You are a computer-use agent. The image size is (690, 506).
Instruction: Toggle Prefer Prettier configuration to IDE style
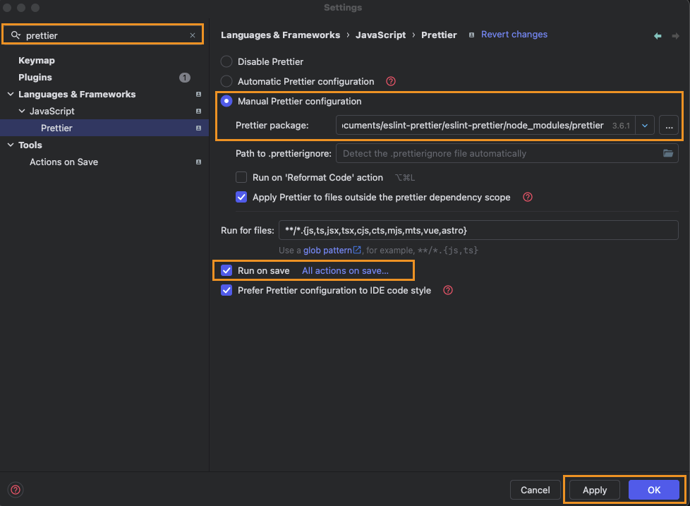coord(226,290)
